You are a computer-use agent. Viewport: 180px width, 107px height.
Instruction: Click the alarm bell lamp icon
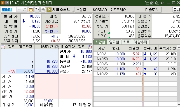point(43,10)
